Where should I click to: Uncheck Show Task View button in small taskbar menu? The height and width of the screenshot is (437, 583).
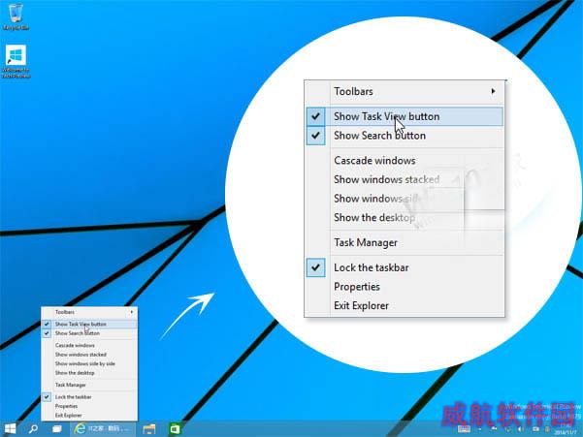pyautogui.click(x=89, y=325)
